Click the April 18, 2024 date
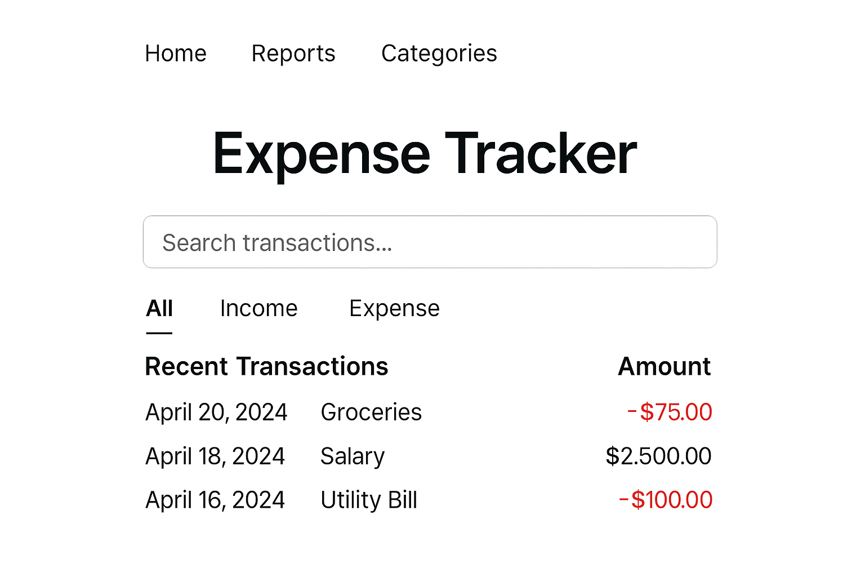Image resolution: width=865 pixels, height=577 pixels. click(215, 456)
